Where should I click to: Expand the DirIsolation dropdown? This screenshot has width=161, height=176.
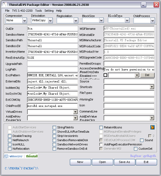(50, 20)
